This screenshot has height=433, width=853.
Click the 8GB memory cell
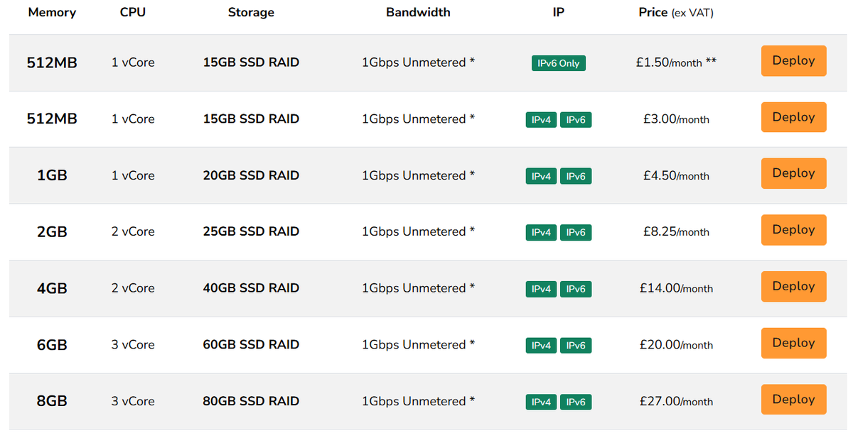coord(52,401)
